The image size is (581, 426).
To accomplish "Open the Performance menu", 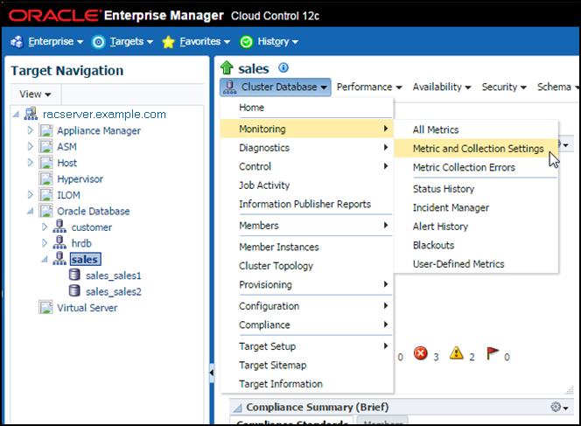I will (x=369, y=87).
